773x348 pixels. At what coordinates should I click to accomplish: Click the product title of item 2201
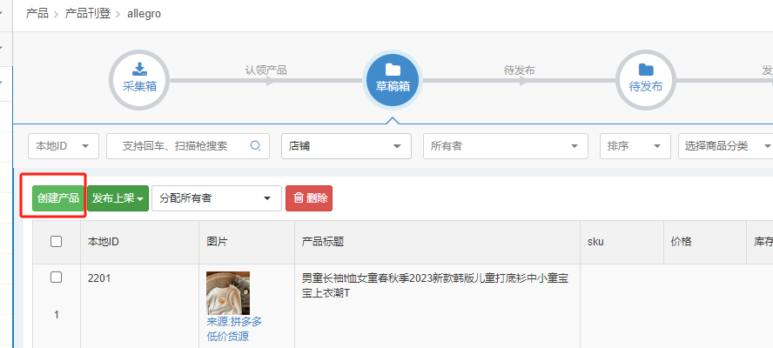[435, 285]
